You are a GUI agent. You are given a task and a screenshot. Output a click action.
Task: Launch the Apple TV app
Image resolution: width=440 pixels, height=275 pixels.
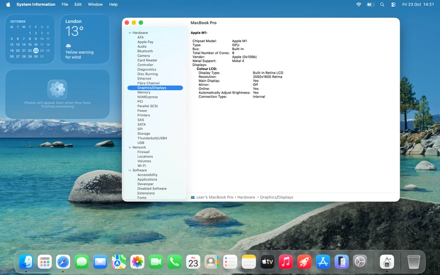267,262
